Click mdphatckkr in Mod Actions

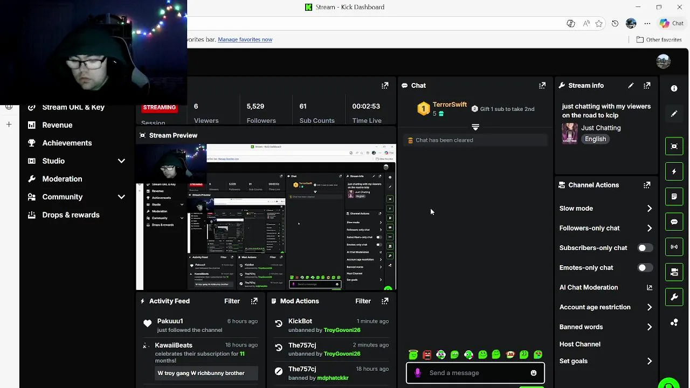pyautogui.click(x=333, y=378)
